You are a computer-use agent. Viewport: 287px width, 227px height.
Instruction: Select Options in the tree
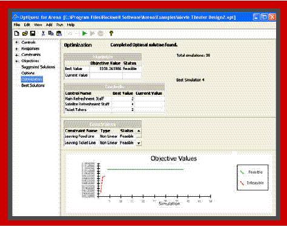(28, 73)
